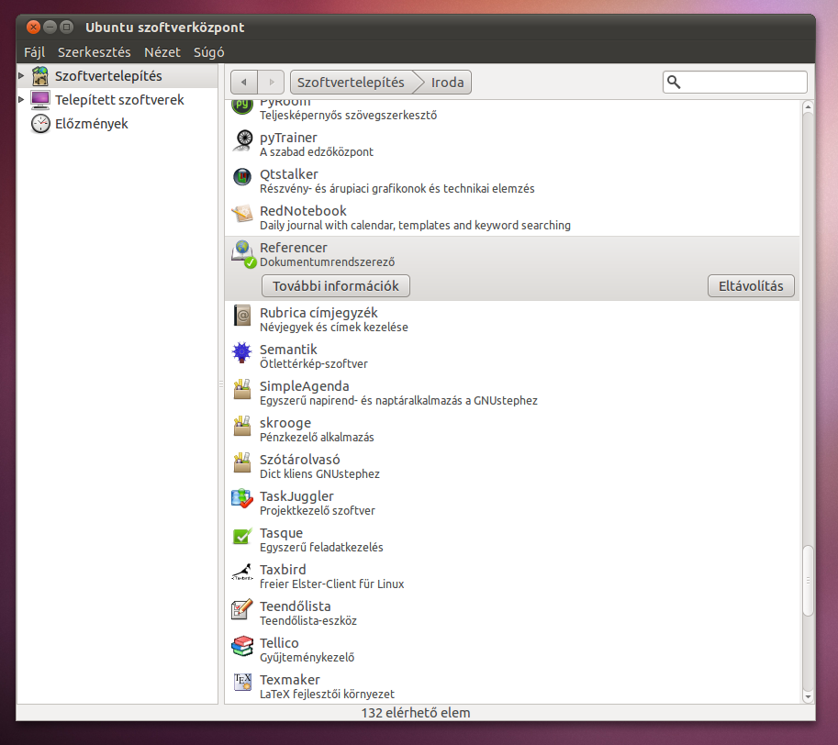This screenshot has width=838, height=745.
Task: Select the Texmaker list entry
Action: pos(512,687)
